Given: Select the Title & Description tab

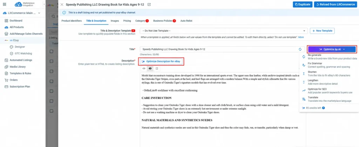Looking at the screenshot, I should (96, 21).
